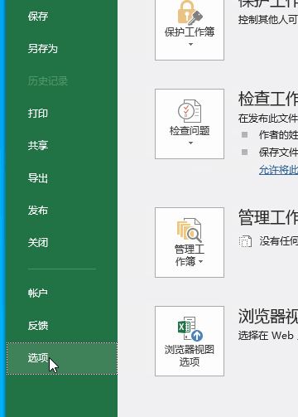The image size is (298, 417).
Task: Open the 反馈 page
Action: pyautogui.click(x=38, y=326)
